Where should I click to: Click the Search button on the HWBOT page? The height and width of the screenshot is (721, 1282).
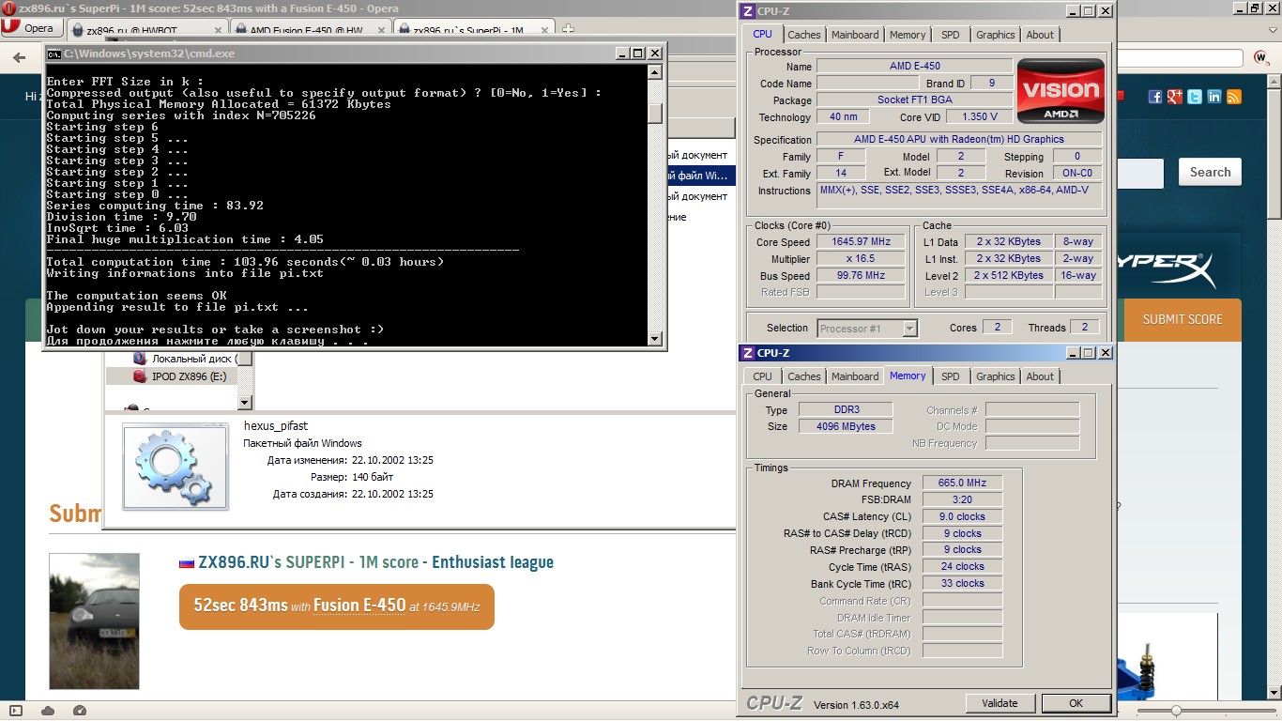coord(1210,172)
